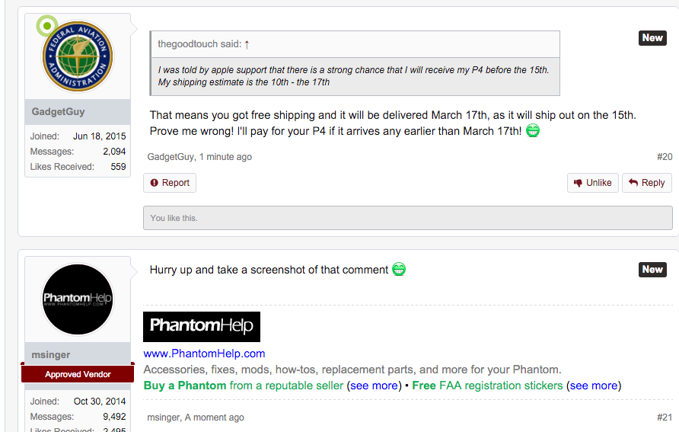Image resolution: width=679 pixels, height=432 pixels.
Task: Click the Approved Vendor banner
Action: click(x=78, y=374)
